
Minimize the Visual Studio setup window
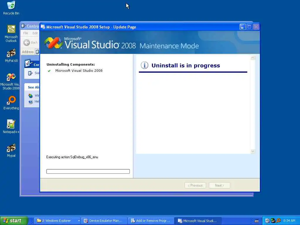243,27
